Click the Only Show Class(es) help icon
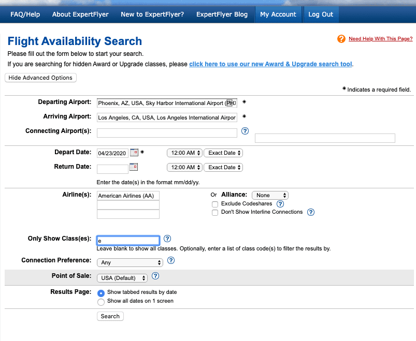The width and height of the screenshot is (416, 341). [x=167, y=239]
